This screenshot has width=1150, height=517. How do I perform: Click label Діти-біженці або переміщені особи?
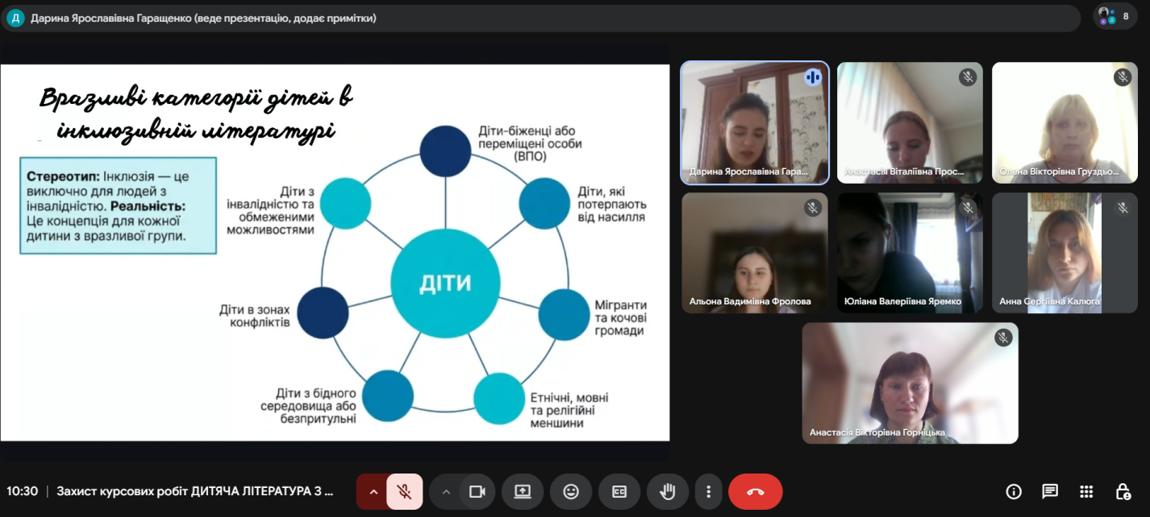pos(530,143)
